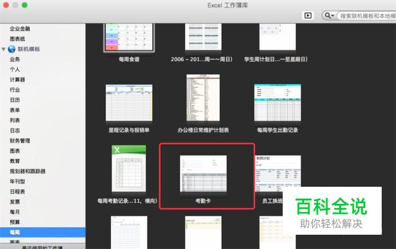This screenshot has width=396, height=249.
Task: Select 表单 category in sidebar
Action: click(x=15, y=110)
